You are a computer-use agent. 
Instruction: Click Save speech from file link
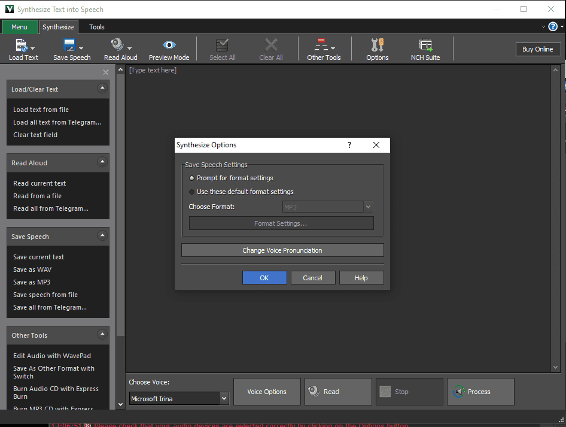click(x=45, y=295)
